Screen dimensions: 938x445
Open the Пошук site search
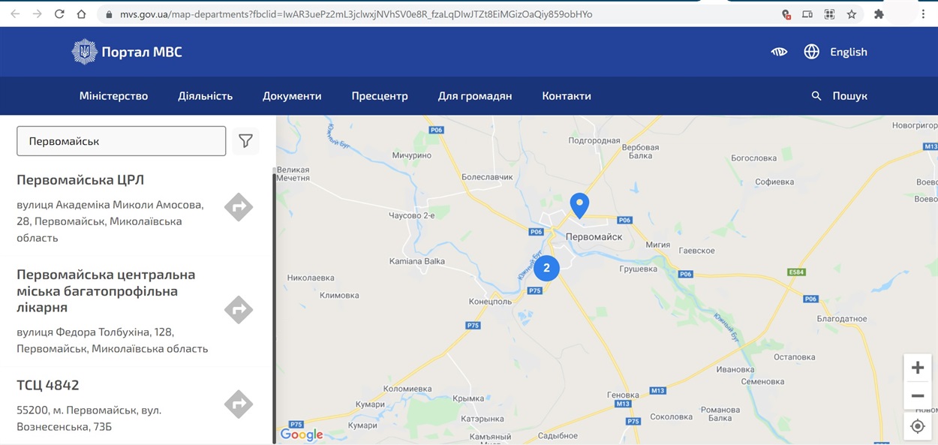[x=849, y=96]
